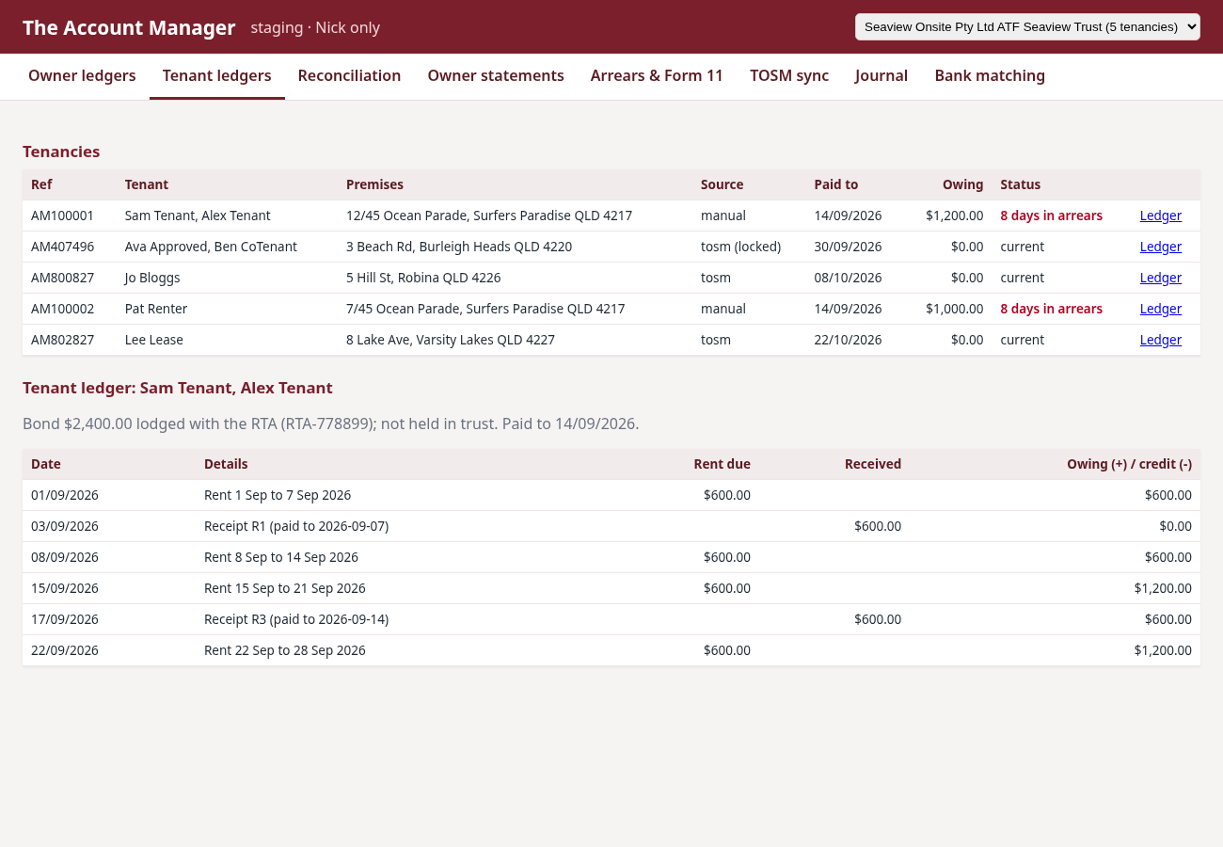Open Ledger link for AM100001 Sam Tenant
The height and width of the screenshot is (847, 1223).
coord(1160,216)
